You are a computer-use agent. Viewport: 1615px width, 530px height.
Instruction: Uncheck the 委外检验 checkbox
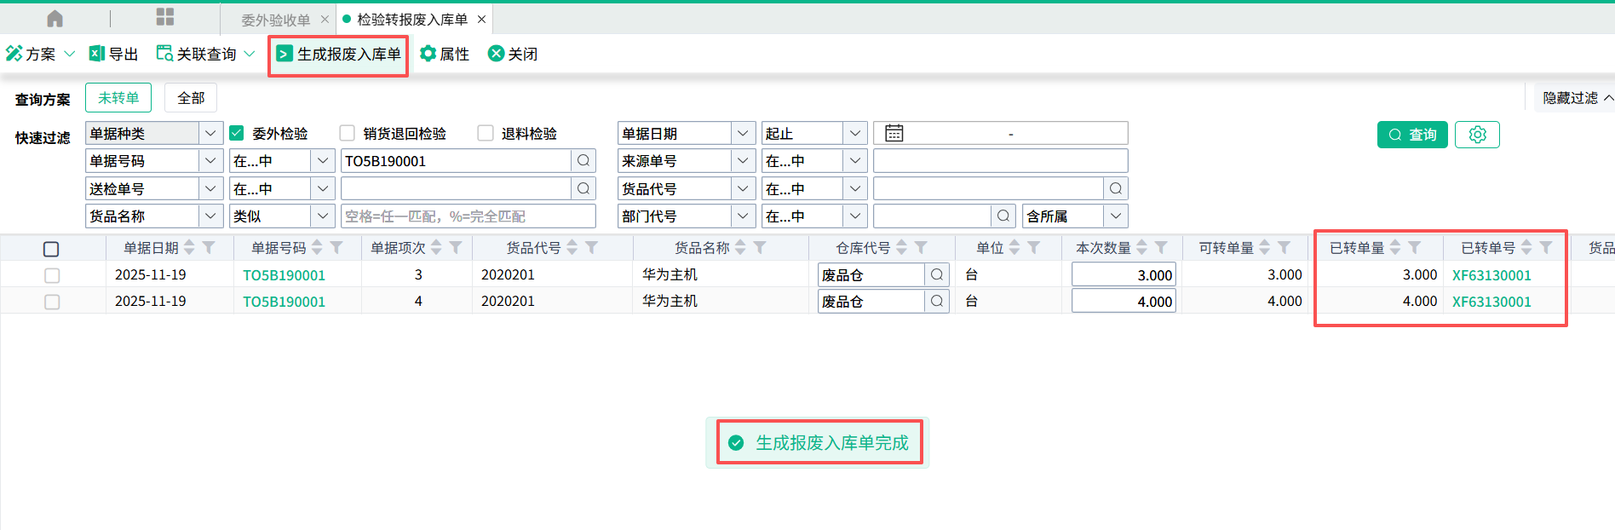click(237, 134)
